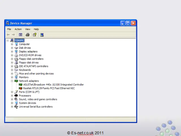Image resolution: width=181 pixels, height=136 pixels.
Task: Open Properties via the toolbar icon
Action: pos(35,35)
